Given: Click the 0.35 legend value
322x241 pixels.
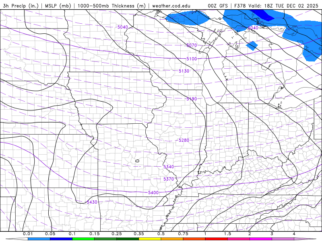Looking at the screenshot, I should coord(139,234).
